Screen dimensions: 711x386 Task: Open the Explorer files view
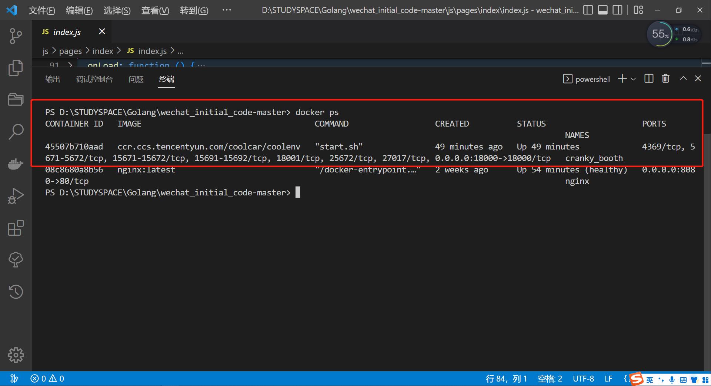16,68
